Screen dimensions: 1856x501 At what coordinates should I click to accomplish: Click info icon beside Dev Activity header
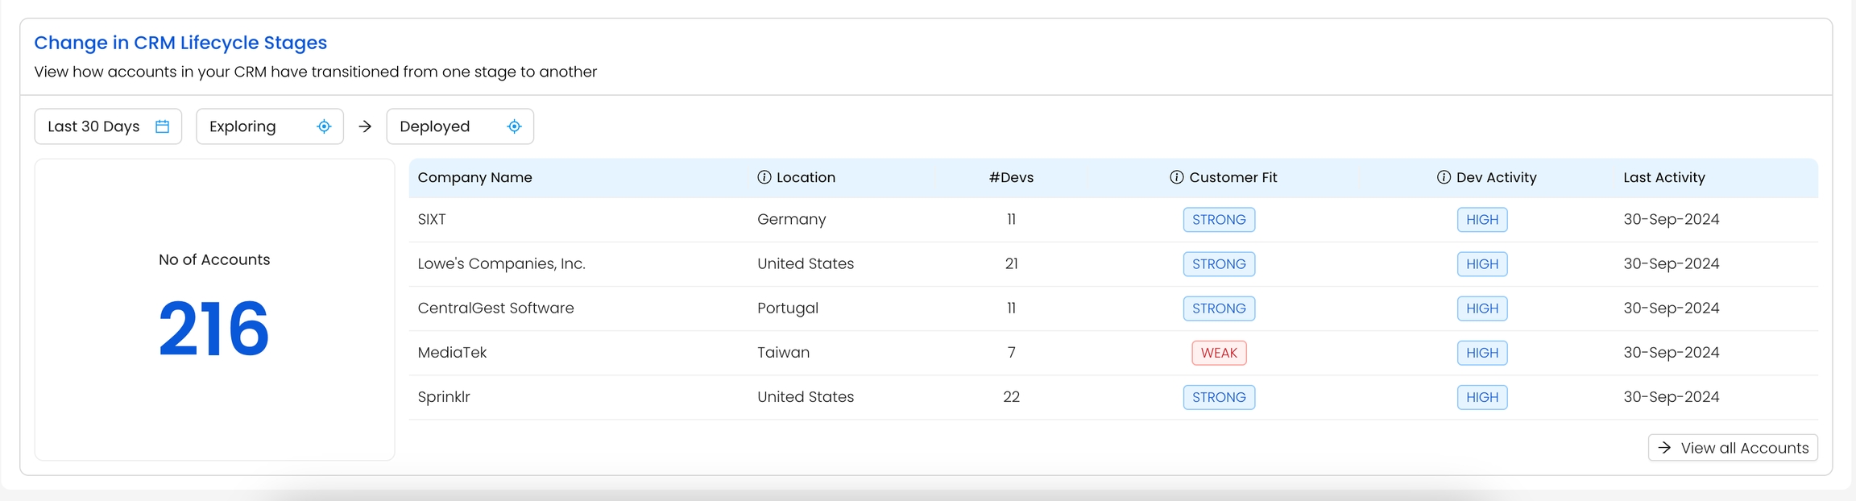pos(1444,177)
